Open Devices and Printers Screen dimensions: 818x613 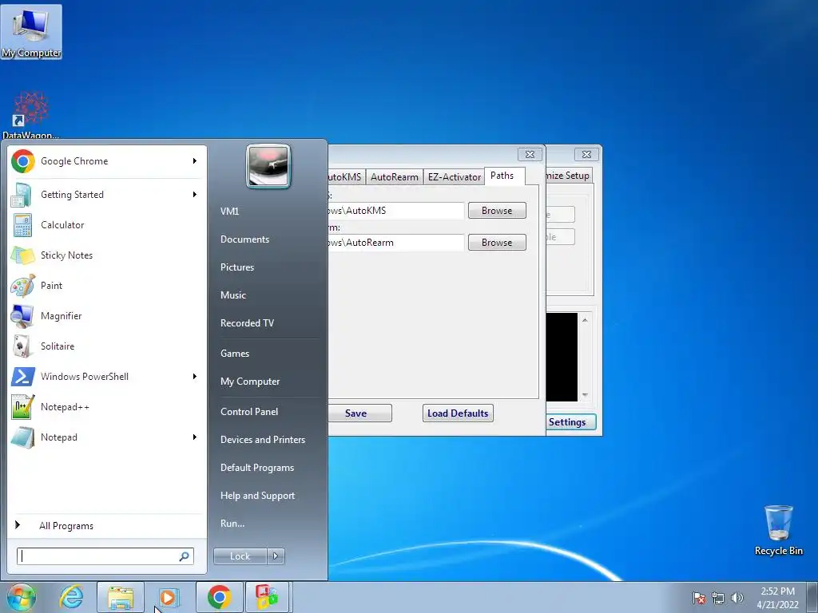click(x=263, y=440)
